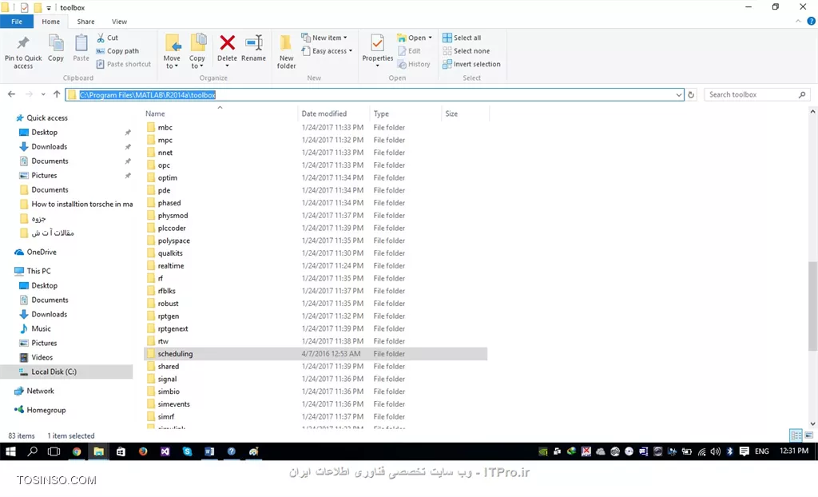Click Copy path in the ribbon
The image size is (818, 497).
coord(118,50)
